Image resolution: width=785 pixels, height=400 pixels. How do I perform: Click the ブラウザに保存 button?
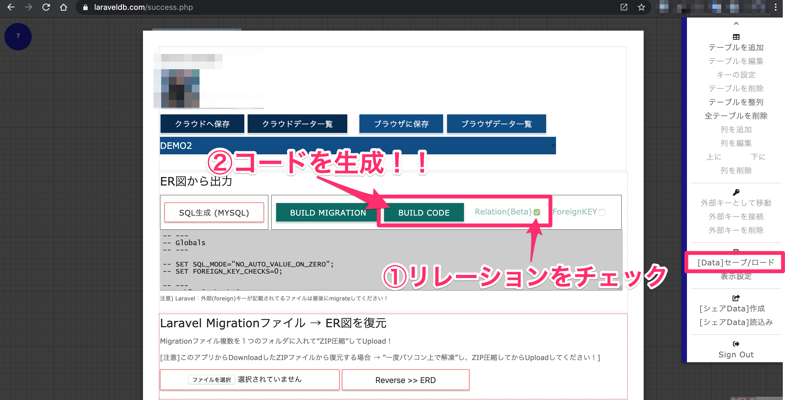(401, 124)
